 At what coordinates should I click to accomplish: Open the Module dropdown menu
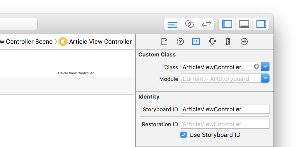pyautogui.click(x=265, y=78)
